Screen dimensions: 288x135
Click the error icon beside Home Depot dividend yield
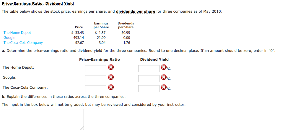point(164,67)
